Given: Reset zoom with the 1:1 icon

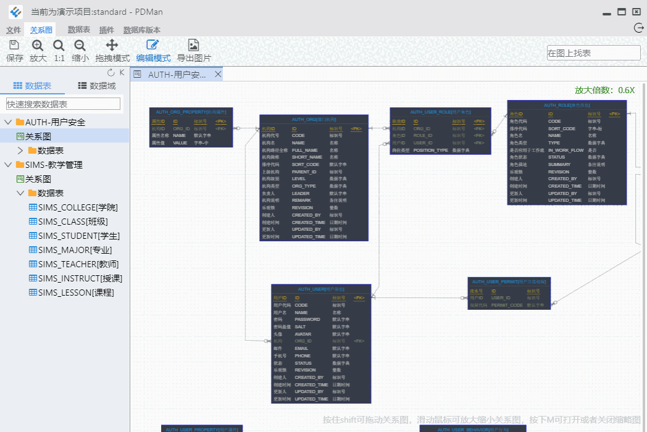Looking at the screenshot, I should [59, 46].
